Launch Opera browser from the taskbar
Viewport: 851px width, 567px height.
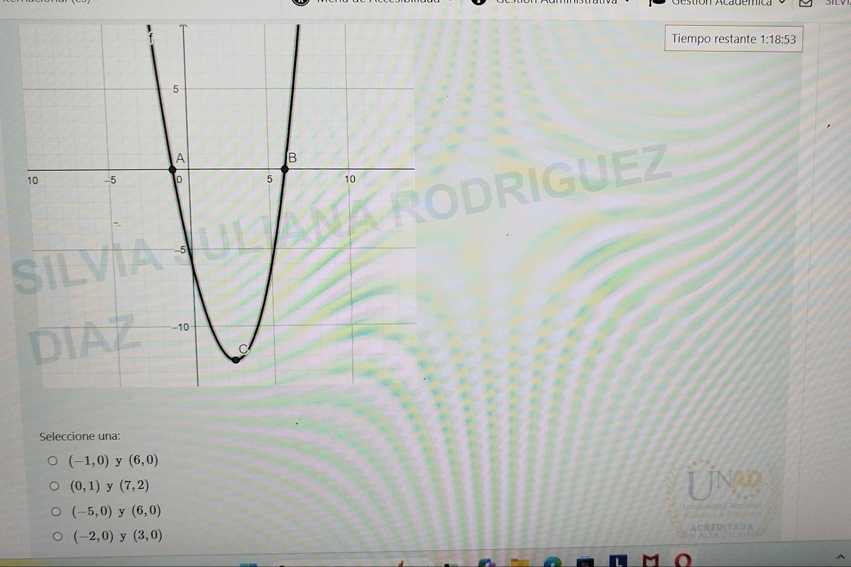683,560
